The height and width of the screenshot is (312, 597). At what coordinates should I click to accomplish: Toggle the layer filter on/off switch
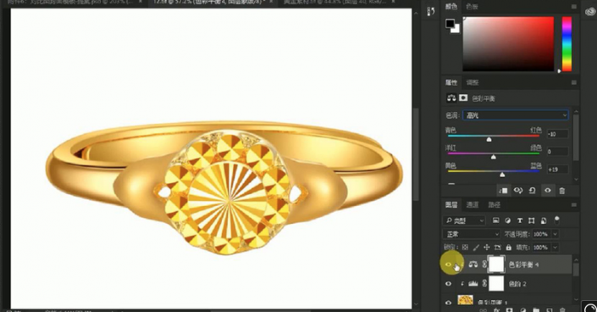(556, 220)
